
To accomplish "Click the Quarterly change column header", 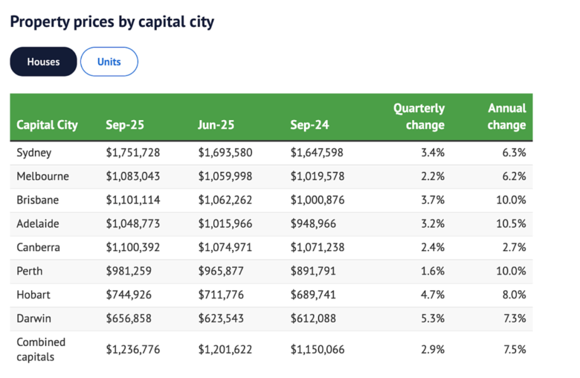I will (x=419, y=117).
